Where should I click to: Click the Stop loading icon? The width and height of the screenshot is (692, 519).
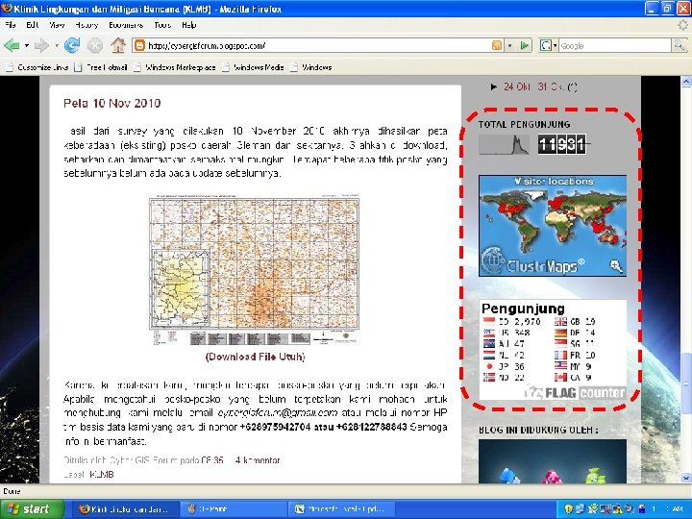point(94,45)
